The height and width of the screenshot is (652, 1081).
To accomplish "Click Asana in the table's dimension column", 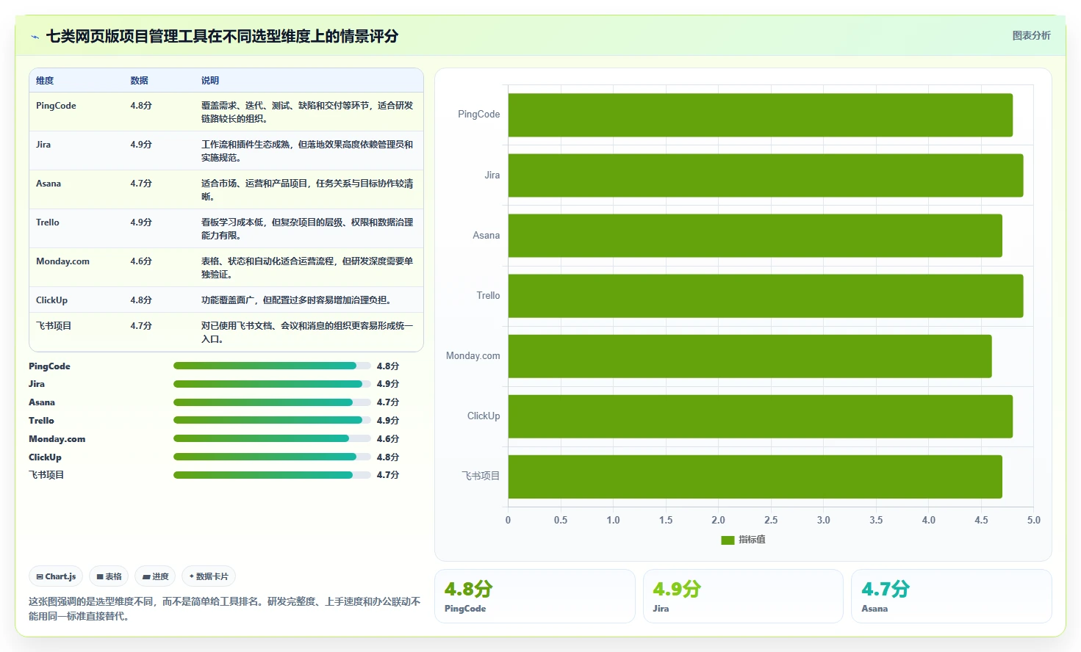I will pyautogui.click(x=49, y=184).
